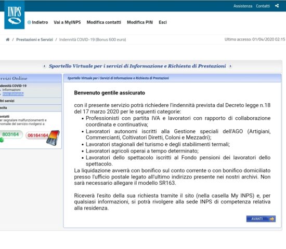Click the Indietro menu label

pos(40,22)
